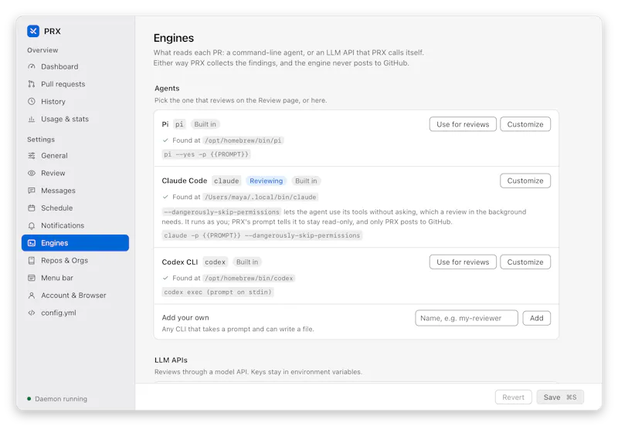Click the Notifications bell icon
618x426 pixels.
coord(32,225)
